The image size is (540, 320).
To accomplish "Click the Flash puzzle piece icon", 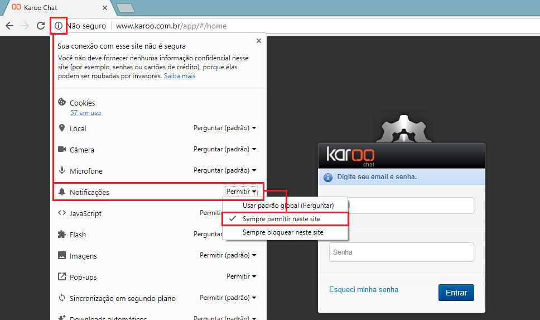I will click(x=62, y=234).
